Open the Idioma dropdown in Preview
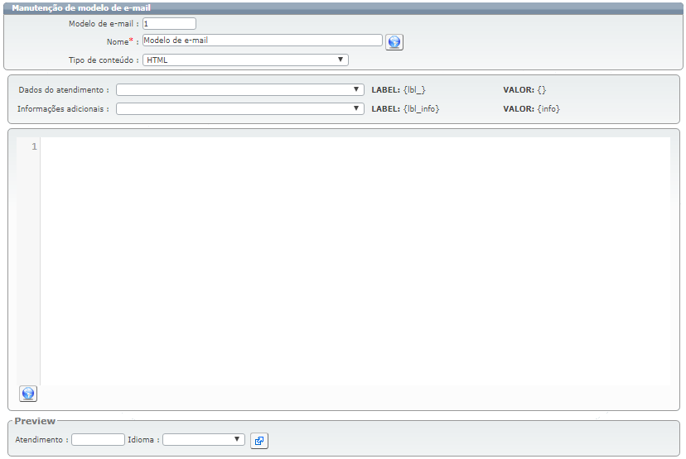The width and height of the screenshot is (686, 459). (204, 439)
